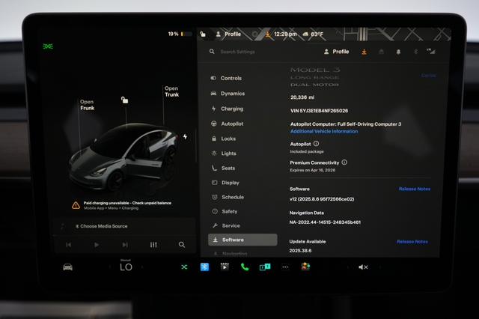Tap the 63°F weather indicator

313,34
